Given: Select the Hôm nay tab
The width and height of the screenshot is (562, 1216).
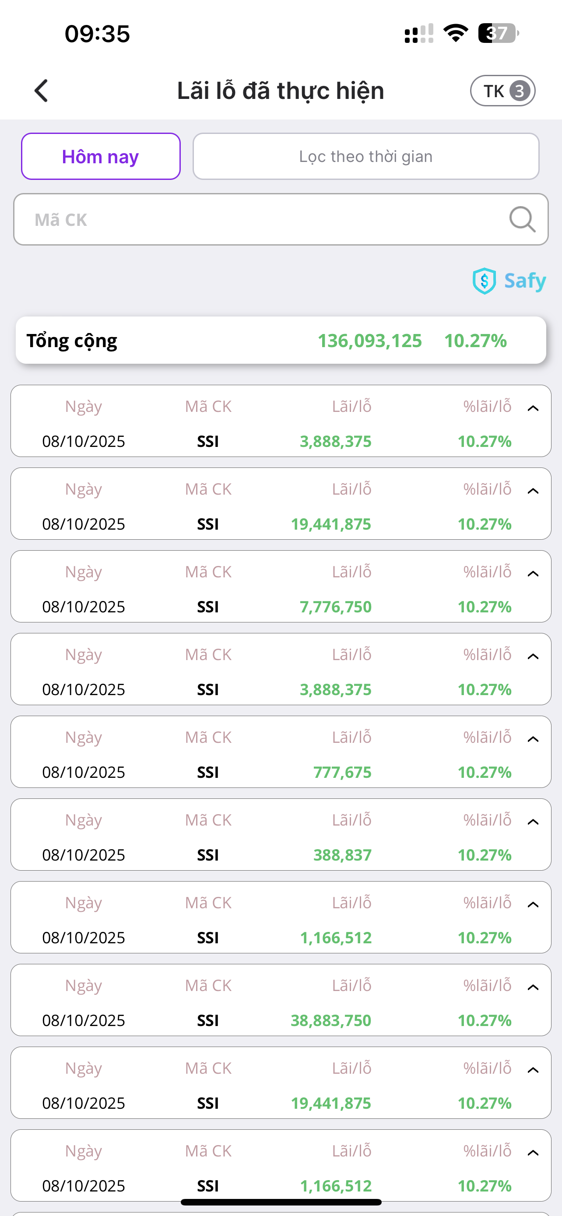Looking at the screenshot, I should click(101, 156).
